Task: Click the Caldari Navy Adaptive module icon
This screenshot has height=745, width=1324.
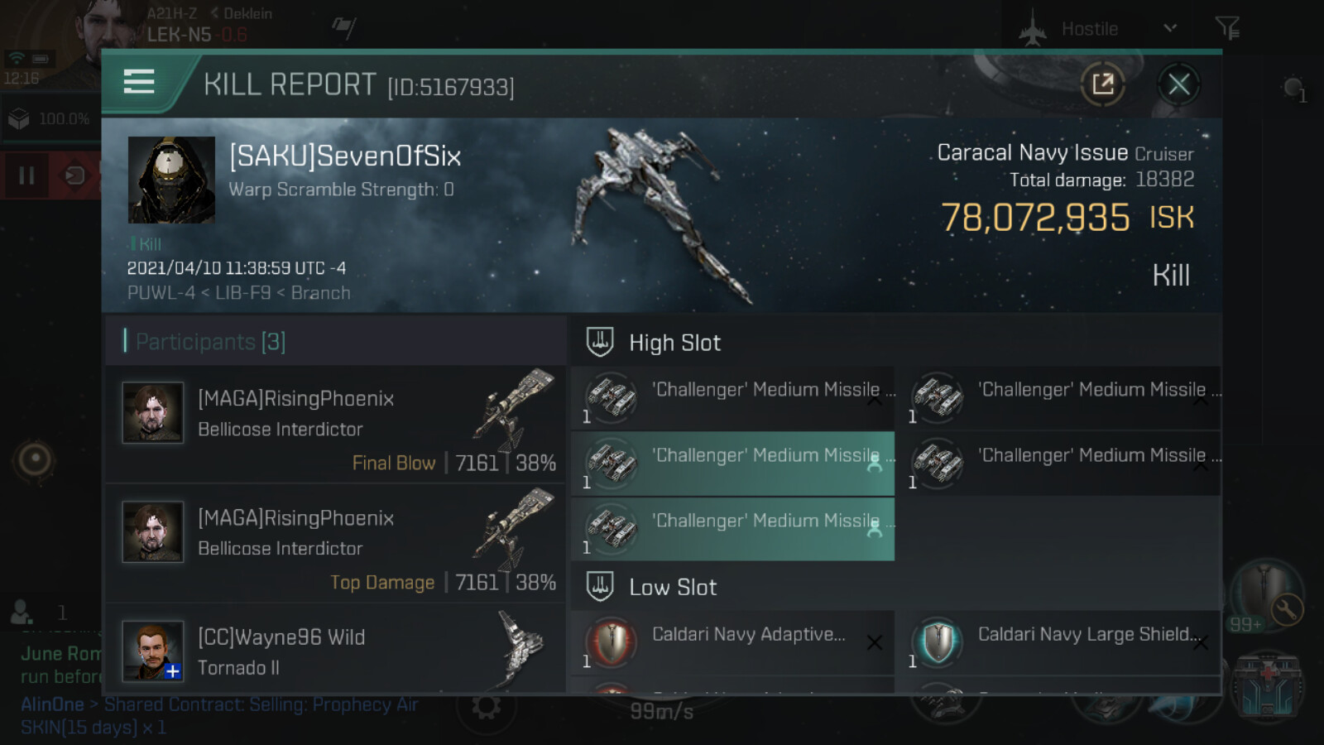Action: pyautogui.click(x=612, y=642)
